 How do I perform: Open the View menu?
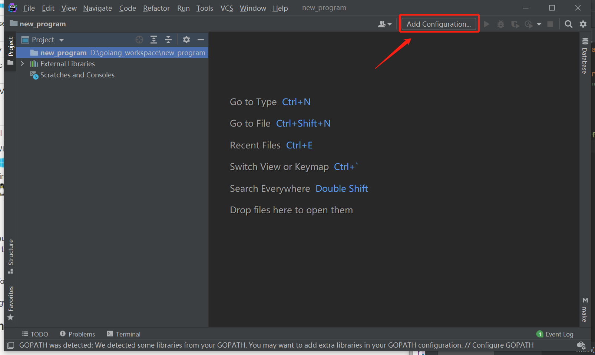point(69,8)
